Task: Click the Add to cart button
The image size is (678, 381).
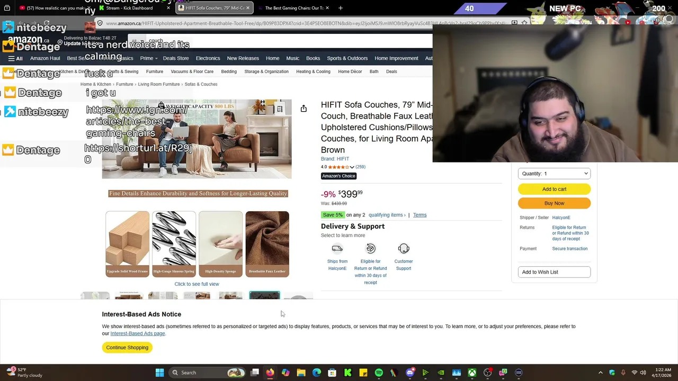Action: pos(554,189)
